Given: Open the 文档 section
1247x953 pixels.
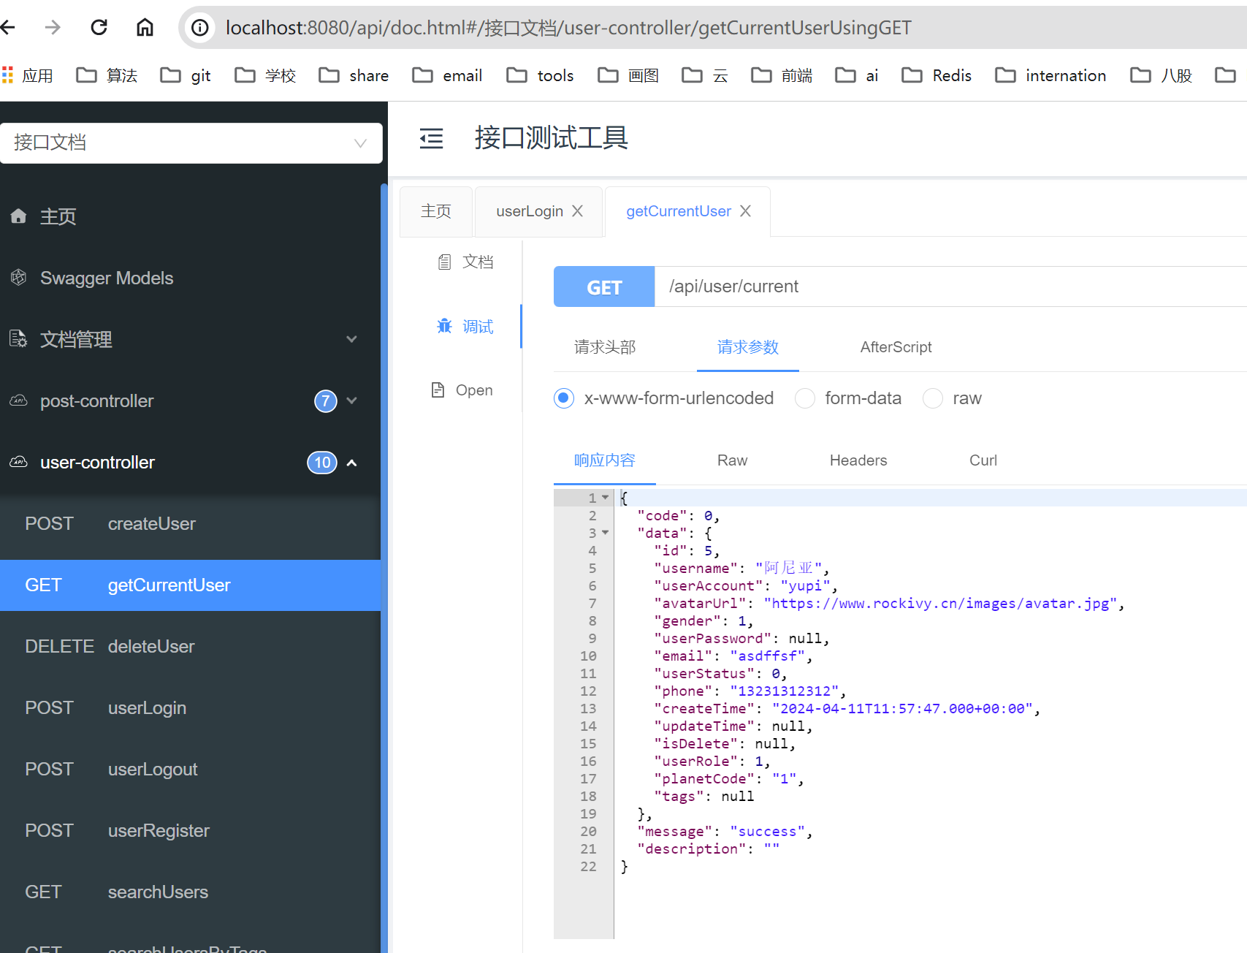Looking at the screenshot, I should pos(465,262).
